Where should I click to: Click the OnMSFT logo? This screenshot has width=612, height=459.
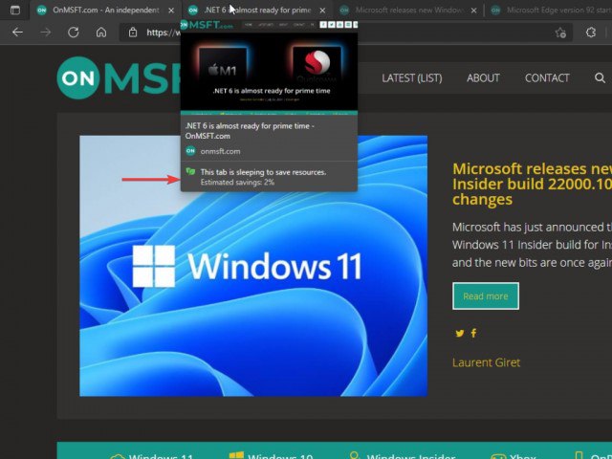[x=119, y=77]
